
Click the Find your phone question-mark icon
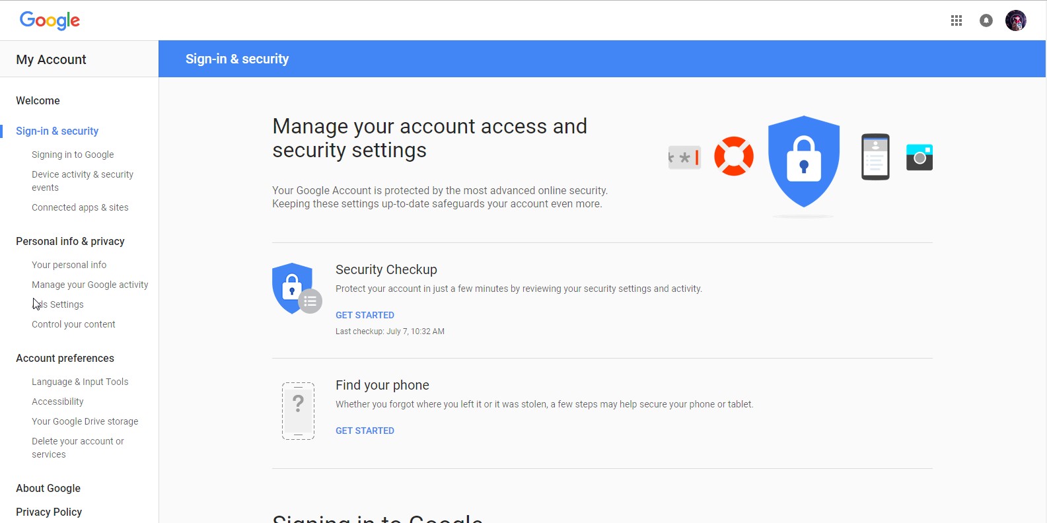(298, 410)
